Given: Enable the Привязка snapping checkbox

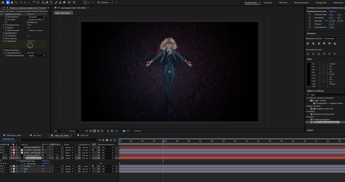Looking at the screenshot, I should 99,2.
